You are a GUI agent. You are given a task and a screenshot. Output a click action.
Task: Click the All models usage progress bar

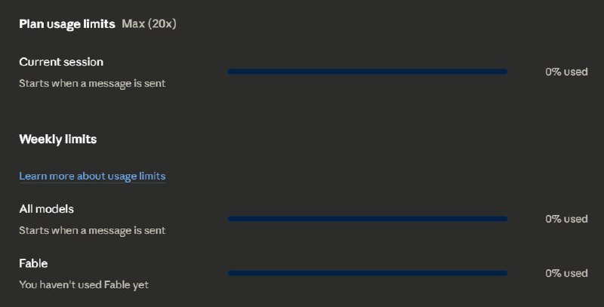pyautogui.click(x=368, y=219)
